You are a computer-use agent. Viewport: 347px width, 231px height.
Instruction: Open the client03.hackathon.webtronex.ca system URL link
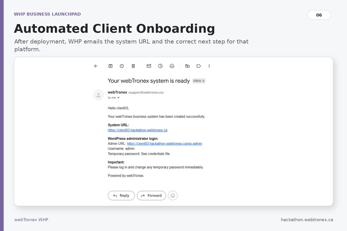[x=137, y=130]
